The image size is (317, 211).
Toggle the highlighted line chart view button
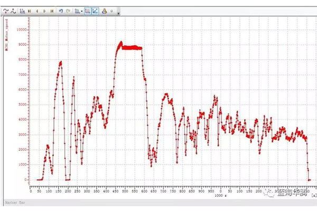tap(95, 11)
